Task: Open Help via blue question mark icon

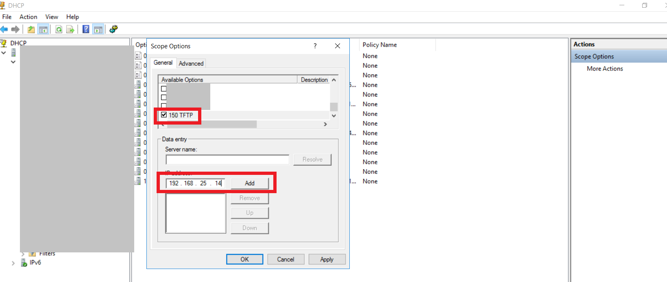Action: (x=86, y=29)
